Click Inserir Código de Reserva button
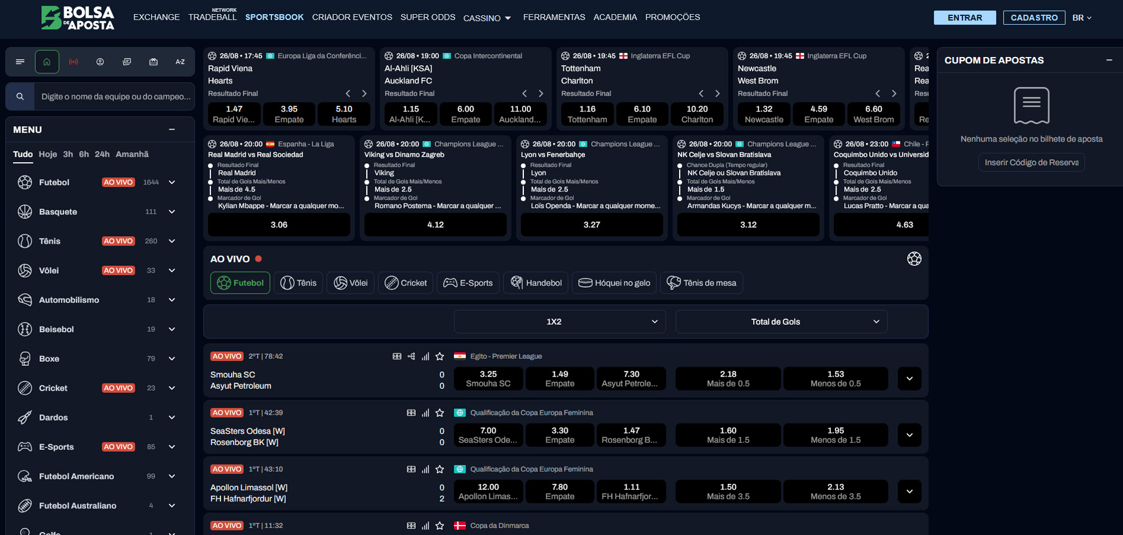The height and width of the screenshot is (535, 1123). (1031, 162)
